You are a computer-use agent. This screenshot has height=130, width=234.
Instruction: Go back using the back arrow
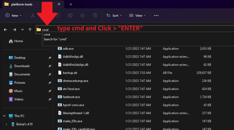coord(5,30)
